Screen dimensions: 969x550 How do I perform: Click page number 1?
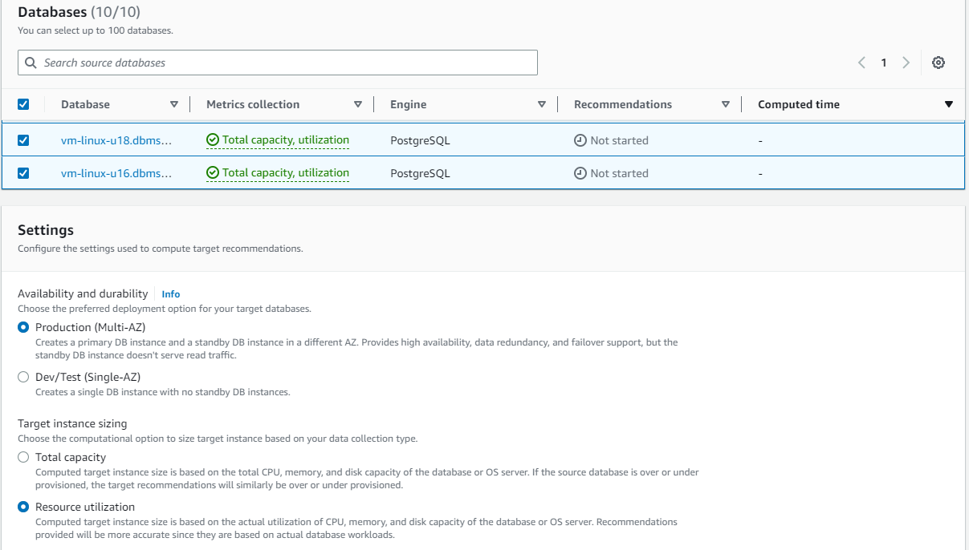tap(884, 63)
